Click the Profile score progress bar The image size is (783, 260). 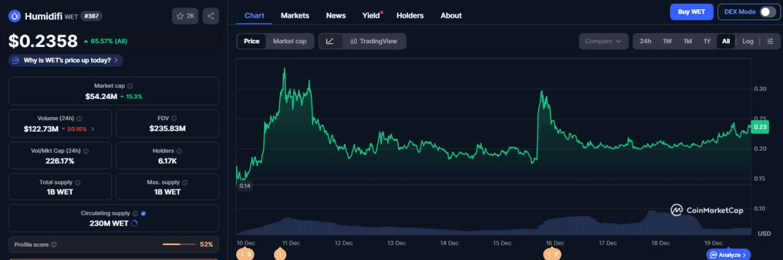pyautogui.click(x=179, y=245)
